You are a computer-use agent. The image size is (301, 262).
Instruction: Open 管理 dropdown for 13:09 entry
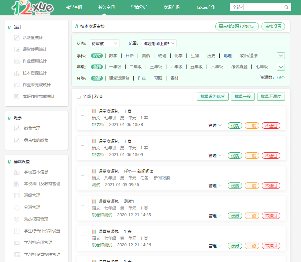215,156
